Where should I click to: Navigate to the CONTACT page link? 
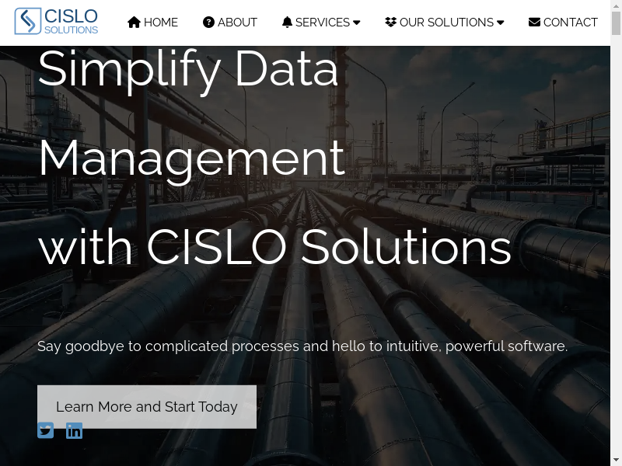[x=571, y=23]
